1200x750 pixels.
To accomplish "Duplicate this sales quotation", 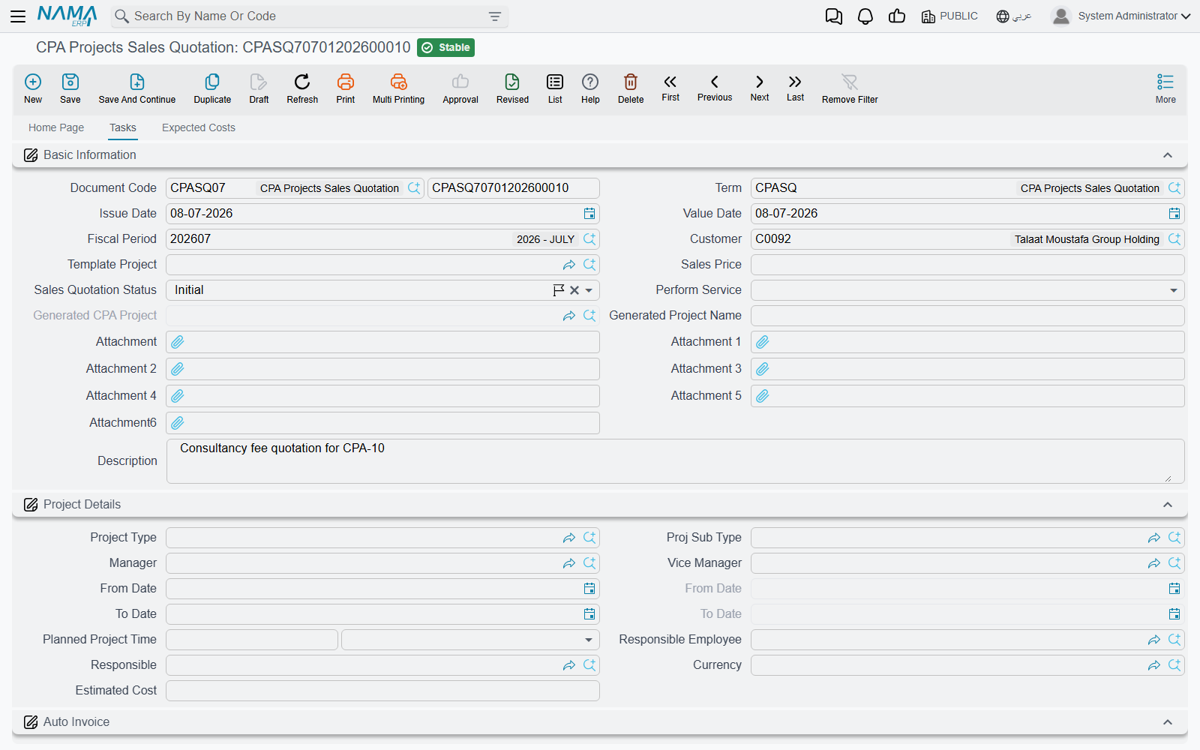I will tap(212, 88).
